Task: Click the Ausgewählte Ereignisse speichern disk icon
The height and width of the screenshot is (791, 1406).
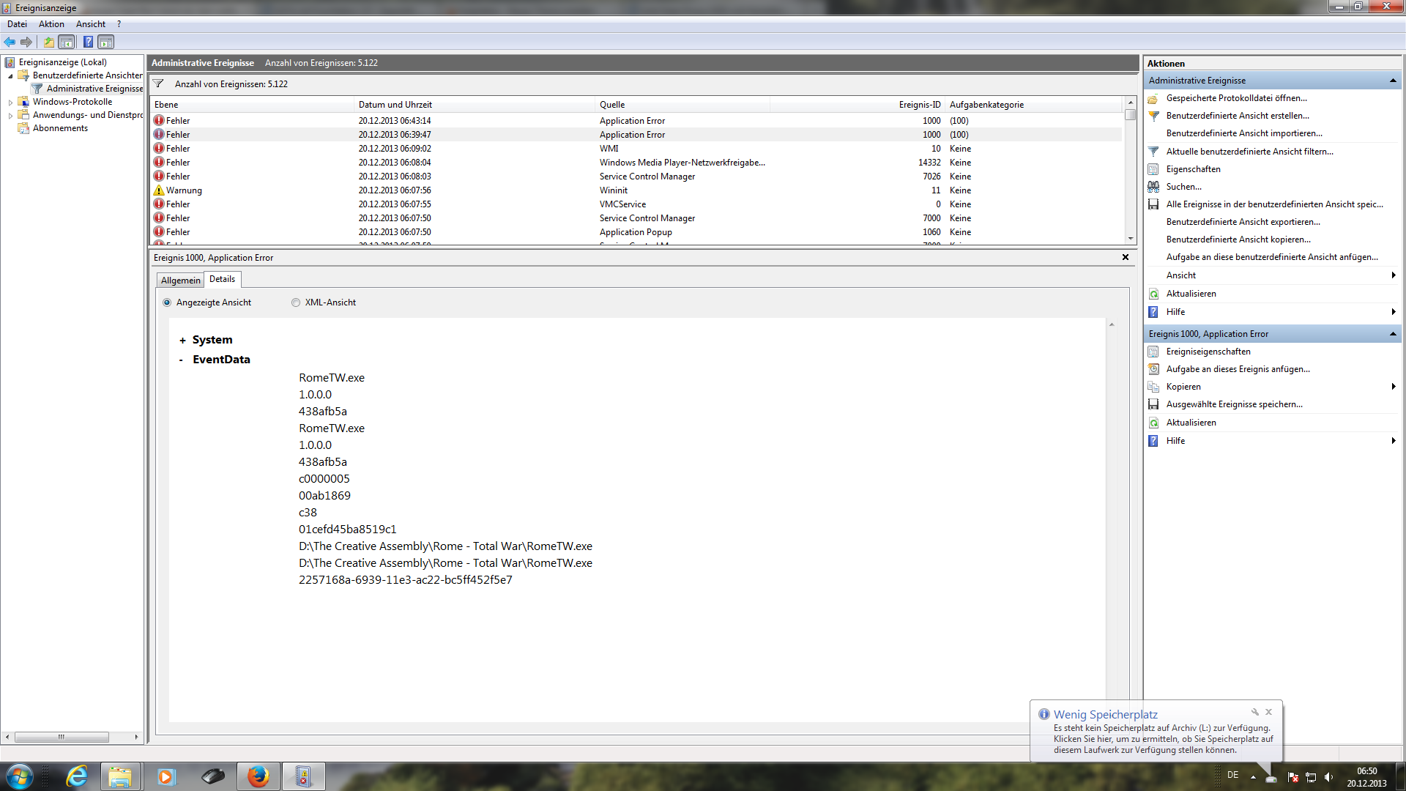Action: click(x=1153, y=404)
